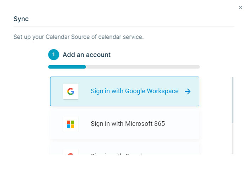This screenshot has height=173, width=248.
Task: Grab the account list scrollbar thumb
Action: pyautogui.click(x=233, y=99)
